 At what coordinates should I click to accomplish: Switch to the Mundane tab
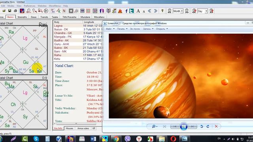(x=85, y=17)
